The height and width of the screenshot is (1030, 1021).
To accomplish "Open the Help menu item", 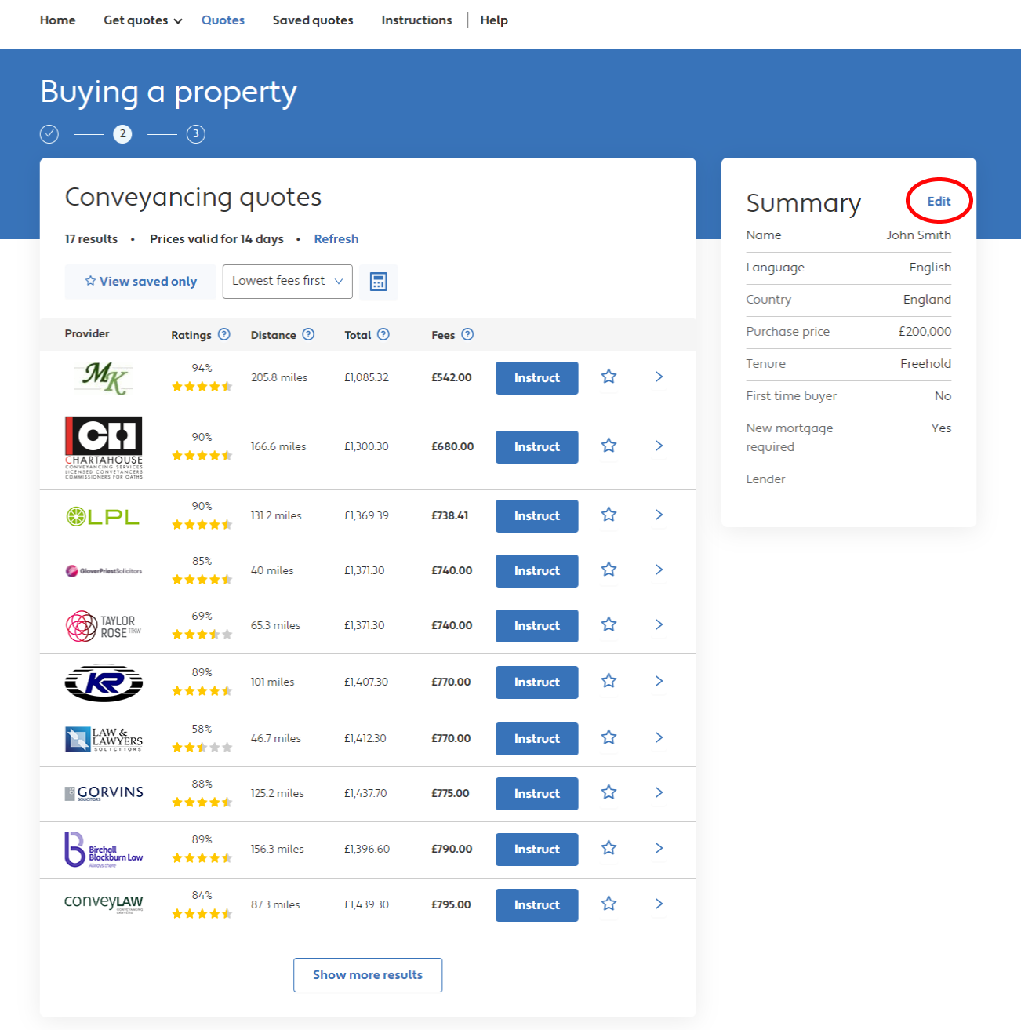I will pyautogui.click(x=494, y=20).
